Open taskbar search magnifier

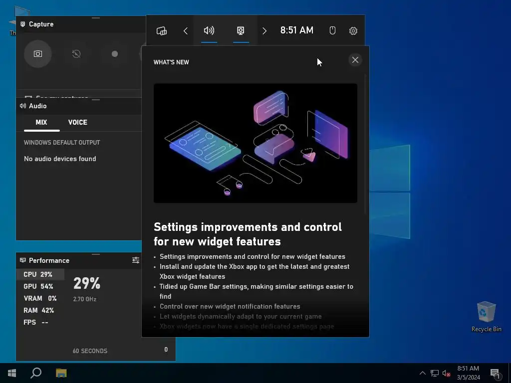(36, 373)
